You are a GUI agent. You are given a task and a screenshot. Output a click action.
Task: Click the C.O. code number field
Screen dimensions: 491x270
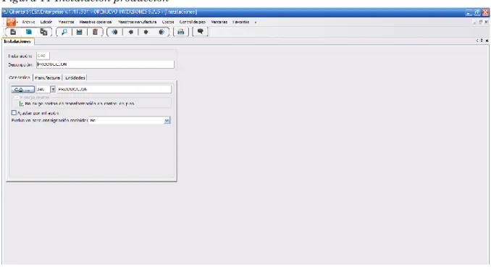pyautogui.click(x=43, y=89)
